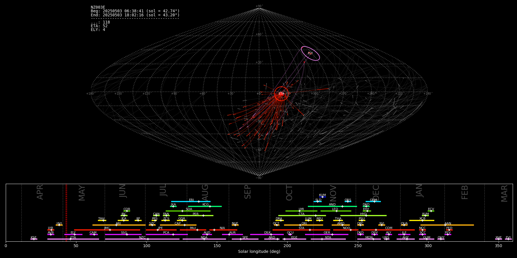
Task: Select the MON shower label on the timeline
Action: (369, 238)
